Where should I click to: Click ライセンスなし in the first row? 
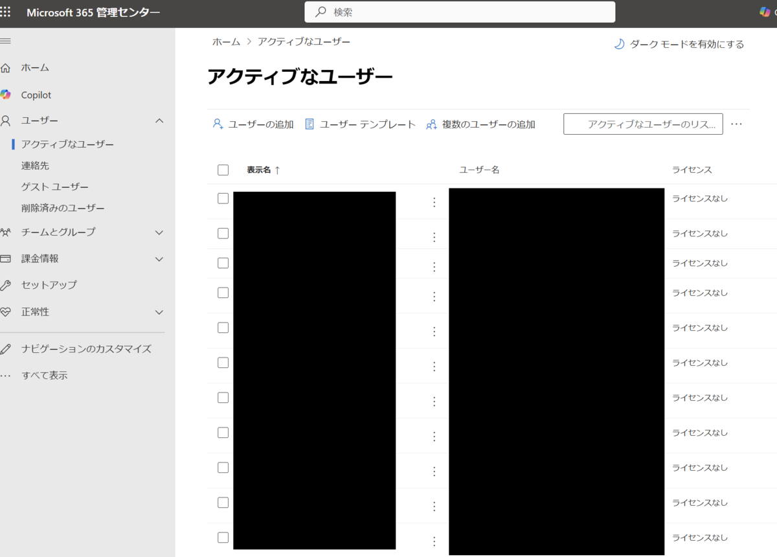click(700, 199)
